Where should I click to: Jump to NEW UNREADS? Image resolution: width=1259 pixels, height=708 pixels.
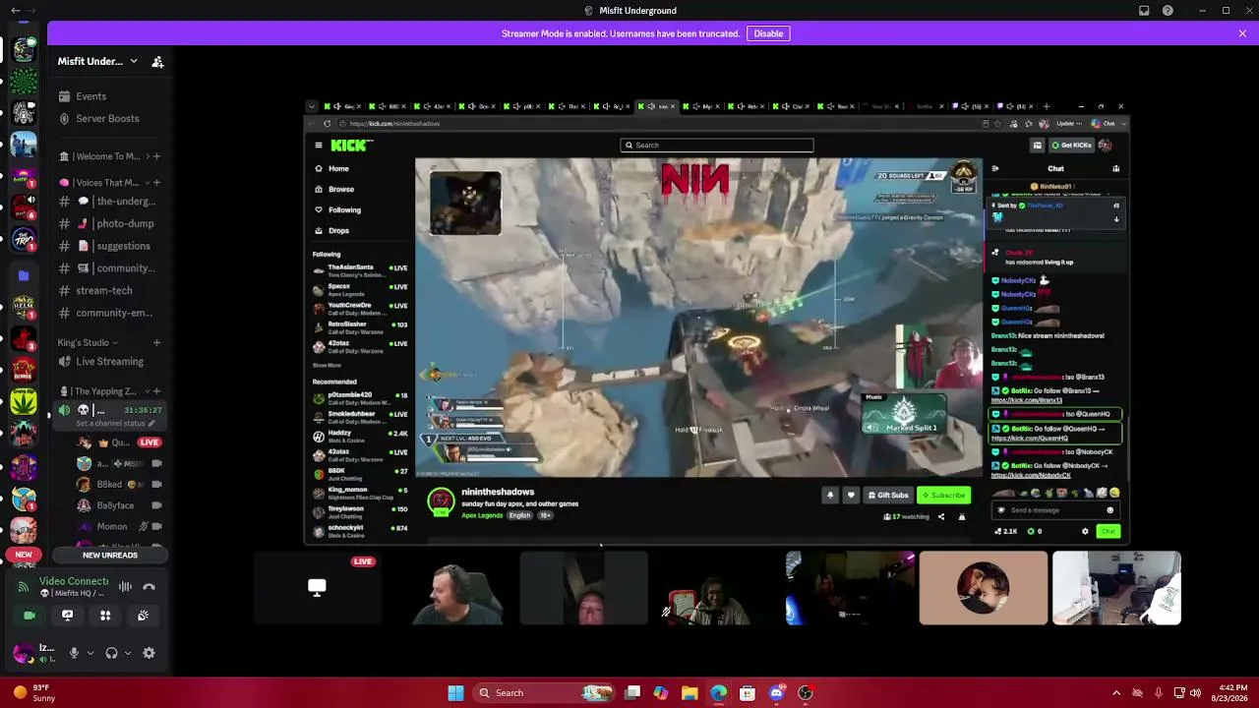[x=110, y=556]
